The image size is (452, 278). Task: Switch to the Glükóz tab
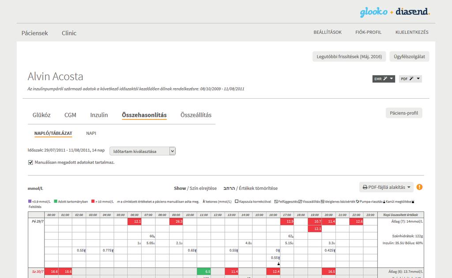(x=41, y=115)
